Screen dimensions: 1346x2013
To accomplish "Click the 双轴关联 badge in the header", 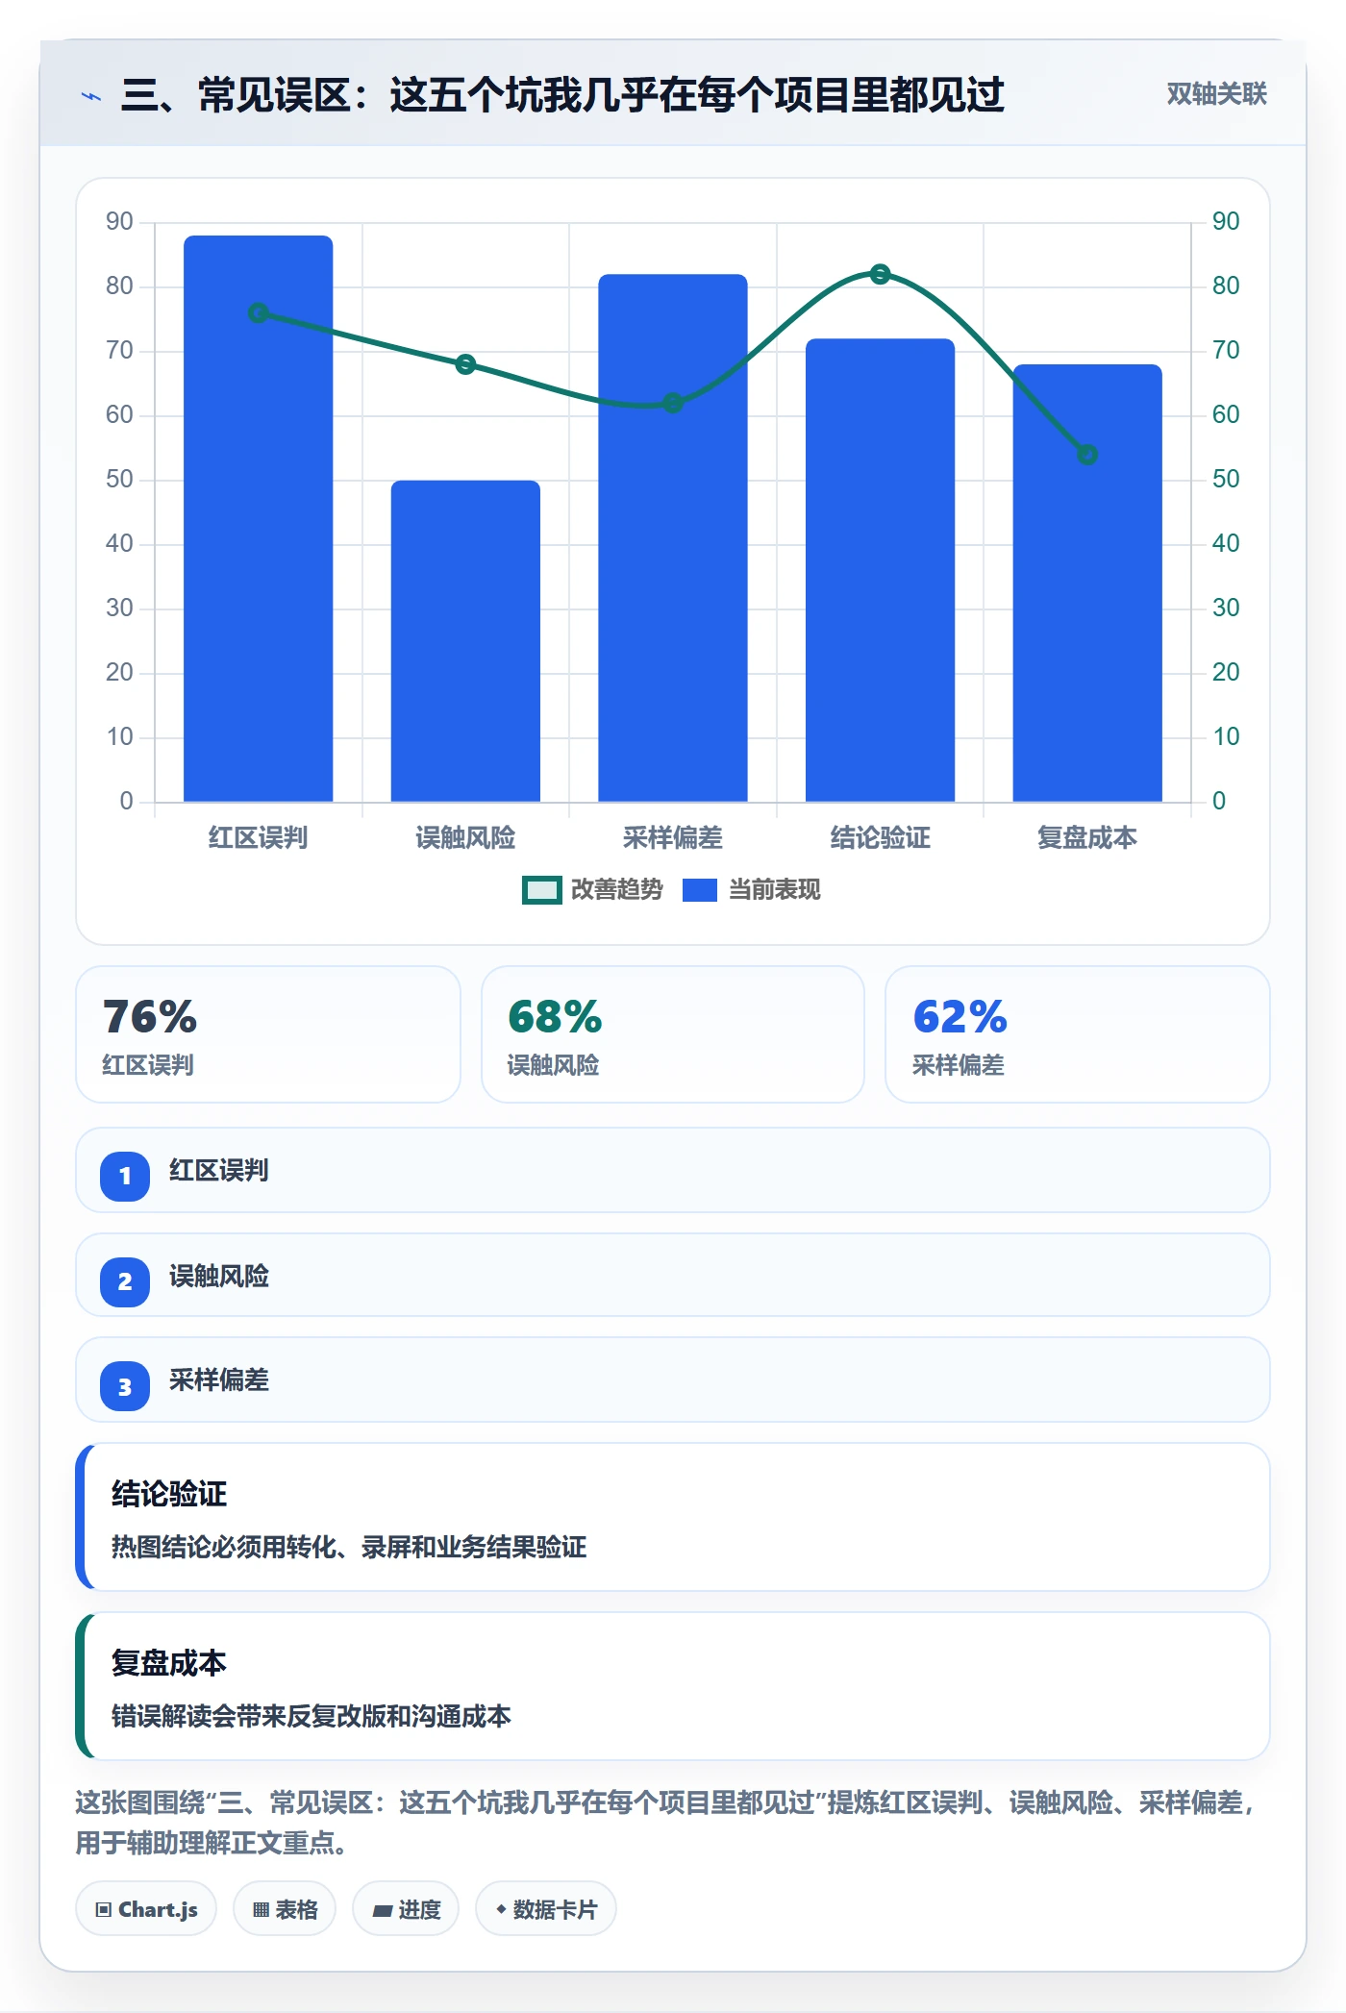I will click(x=1216, y=94).
